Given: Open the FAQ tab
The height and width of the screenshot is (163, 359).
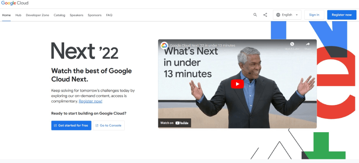Looking at the screenshot, I should pos(109,15).
